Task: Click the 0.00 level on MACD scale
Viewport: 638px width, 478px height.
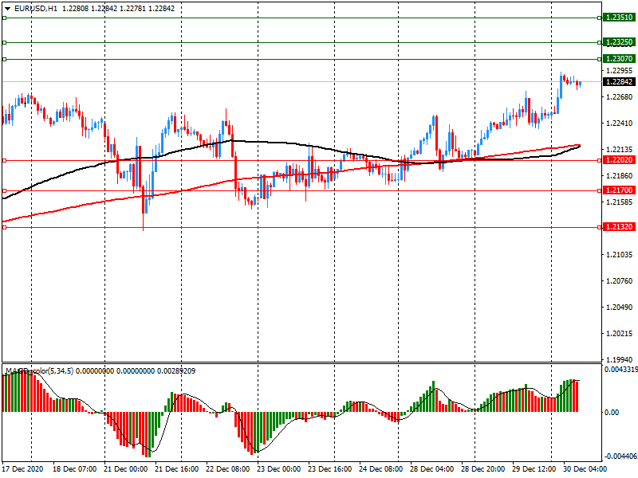Action: click(x=613, y=413)
